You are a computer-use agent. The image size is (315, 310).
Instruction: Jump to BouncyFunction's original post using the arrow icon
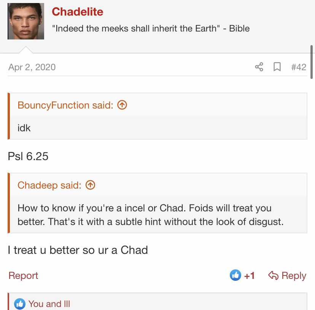coord(122,105)
